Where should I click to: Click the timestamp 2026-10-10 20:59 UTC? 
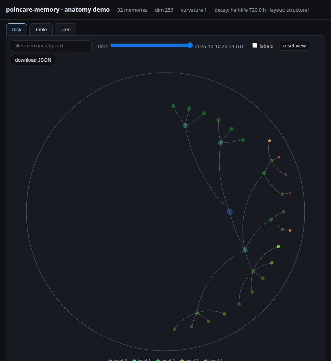tap(220, 46)
